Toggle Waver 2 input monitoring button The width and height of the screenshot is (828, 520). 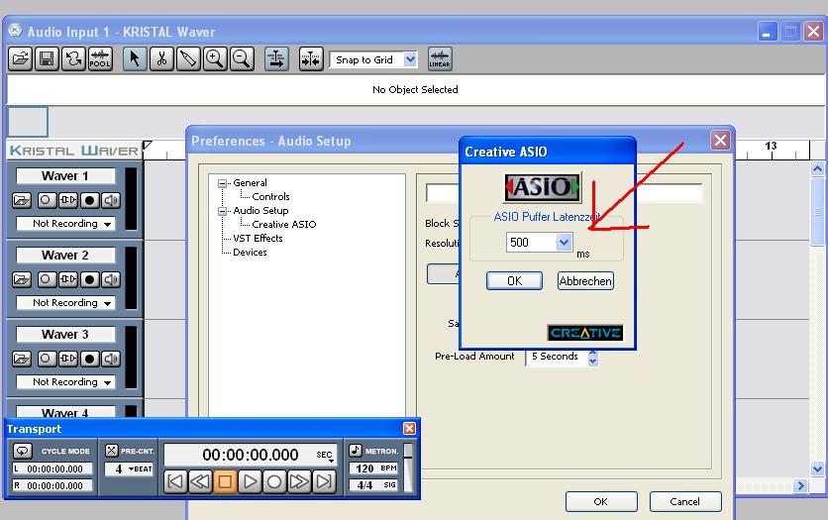click(67, 279)
